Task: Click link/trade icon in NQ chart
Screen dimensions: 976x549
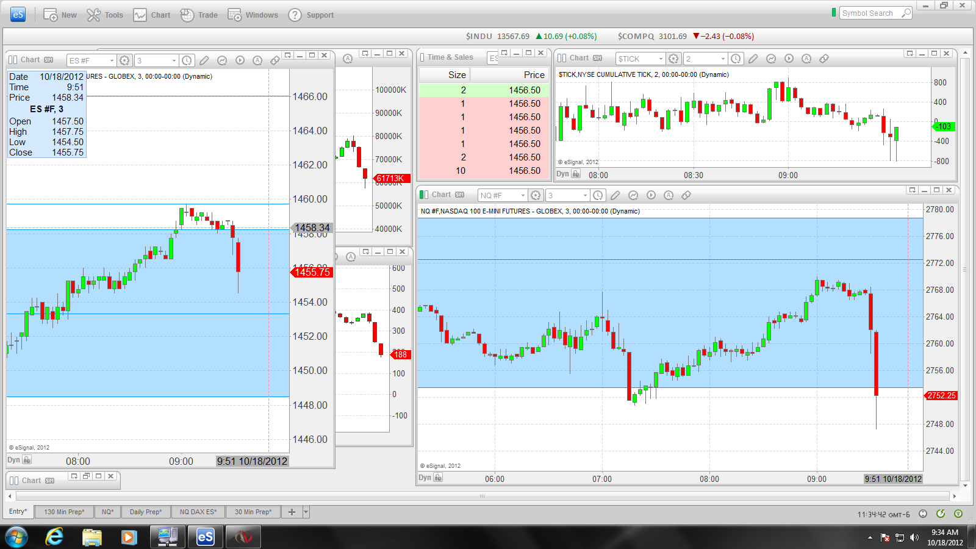Action: pos(686,195)
